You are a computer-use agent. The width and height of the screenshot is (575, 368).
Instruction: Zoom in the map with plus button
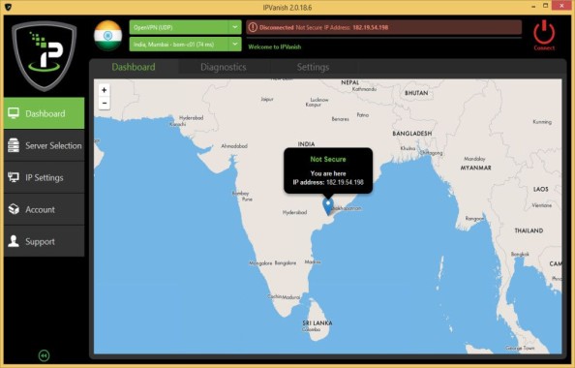click(105, 90)
